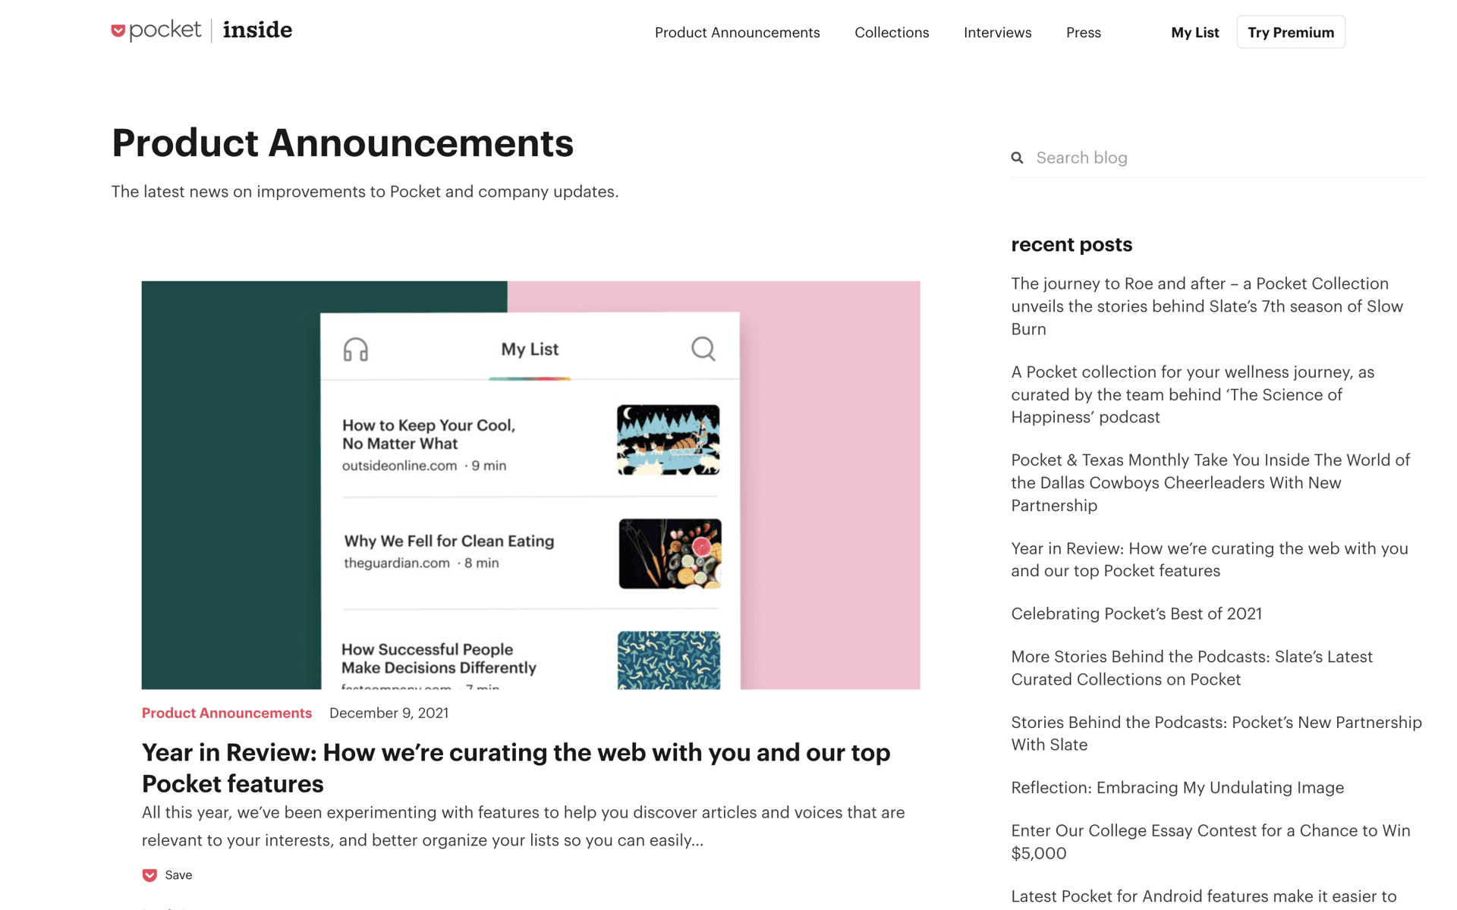Screen dimensions: 1457x910
Task: Click the Save label under the article
Action: click(178, 875)
